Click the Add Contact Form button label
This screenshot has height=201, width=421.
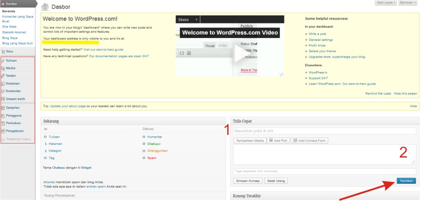click(x=312, y=141)
